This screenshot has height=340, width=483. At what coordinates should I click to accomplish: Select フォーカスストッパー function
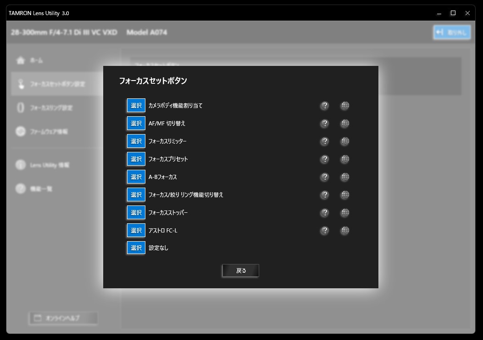(136, 213)
